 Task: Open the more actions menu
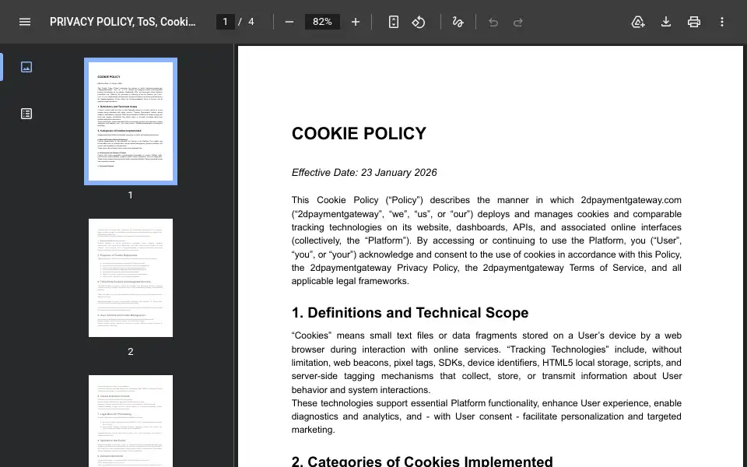pos(722,22)
